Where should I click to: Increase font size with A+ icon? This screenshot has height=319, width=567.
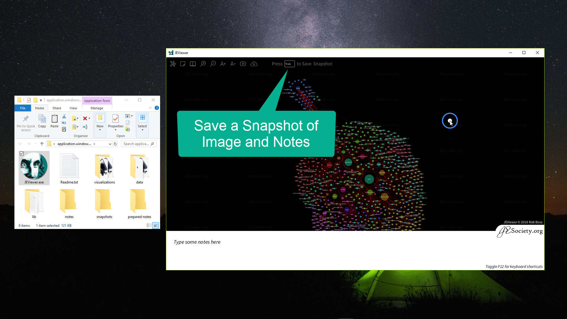(223, 64)
